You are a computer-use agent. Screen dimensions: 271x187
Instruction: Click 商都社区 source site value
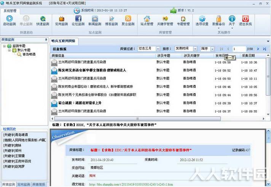point(97,168)
